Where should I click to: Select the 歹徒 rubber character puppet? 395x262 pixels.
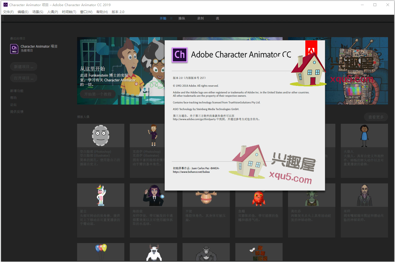coord(206,197)
